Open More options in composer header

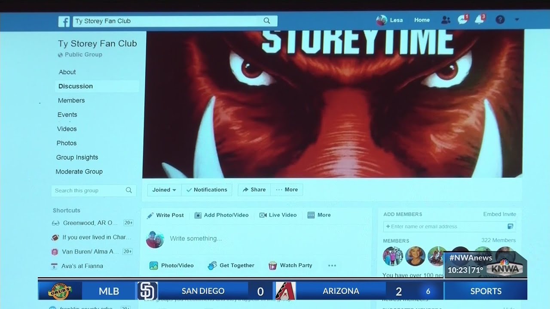[319, 215]
